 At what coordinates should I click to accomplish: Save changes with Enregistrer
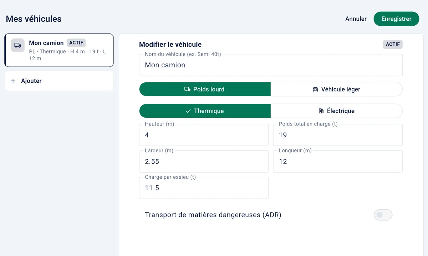point(396,19)
